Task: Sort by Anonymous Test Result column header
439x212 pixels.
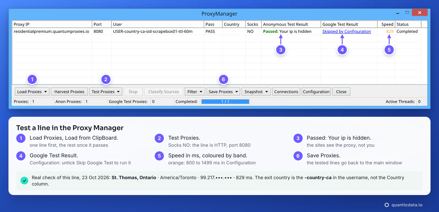Action: pyautogui.click(x=291, y=24)
